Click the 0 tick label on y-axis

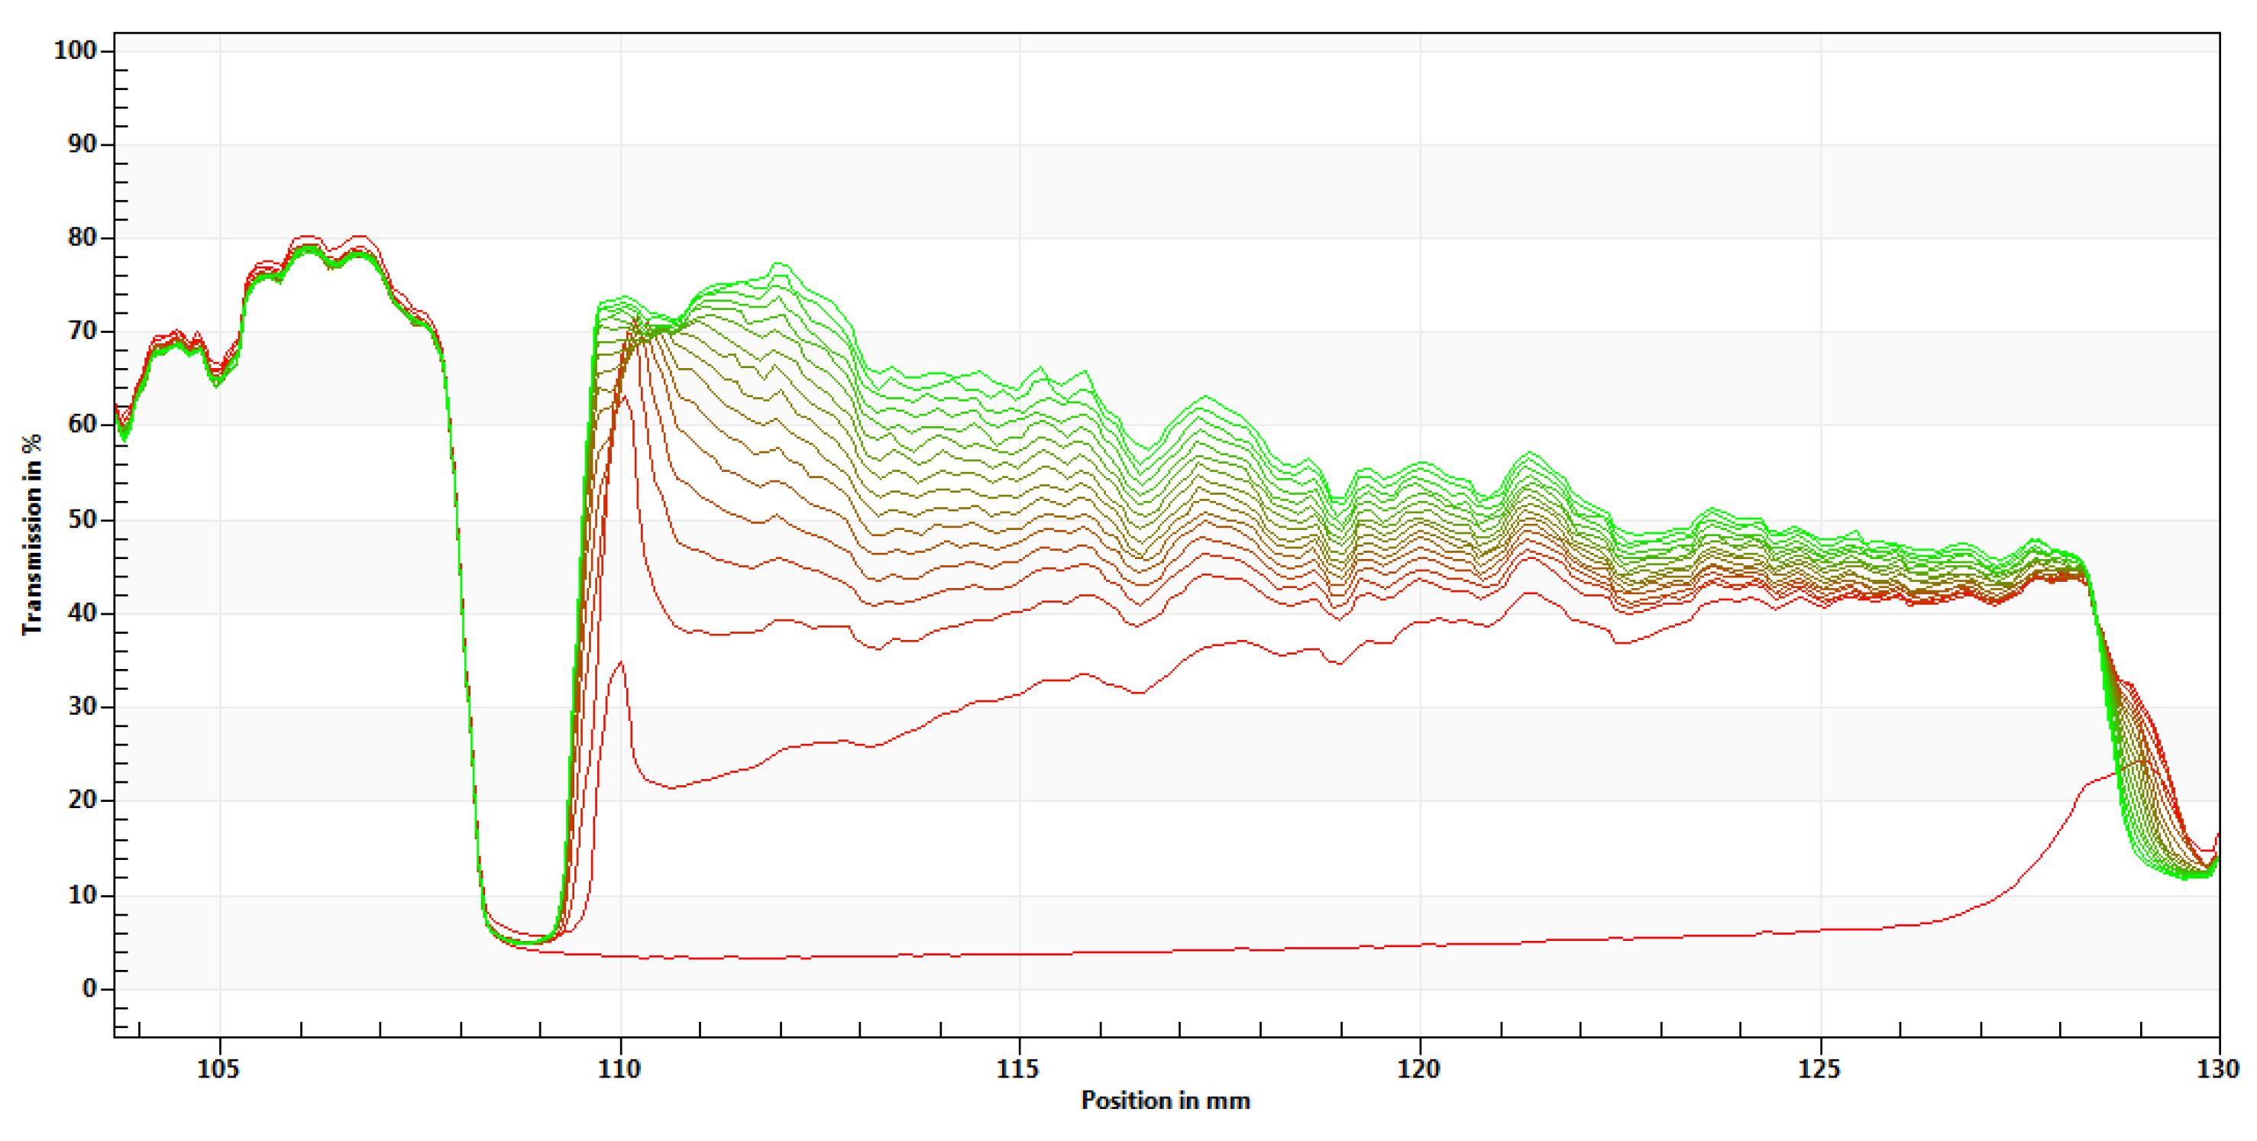coord(89,988)
